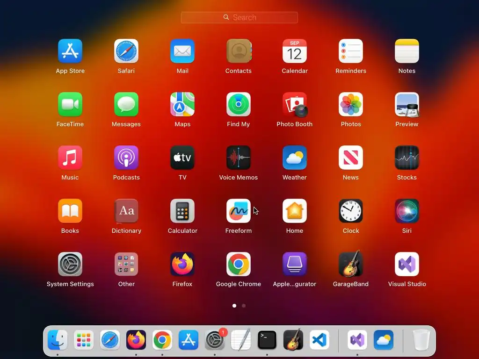This screenshot has height=359, width=479.
Task: Open the Trash in the Dock
Action: tap(421, 340)
